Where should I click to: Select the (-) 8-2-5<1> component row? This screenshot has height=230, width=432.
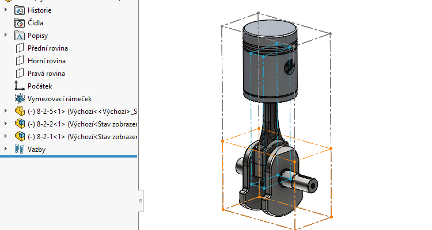[82, 112]
